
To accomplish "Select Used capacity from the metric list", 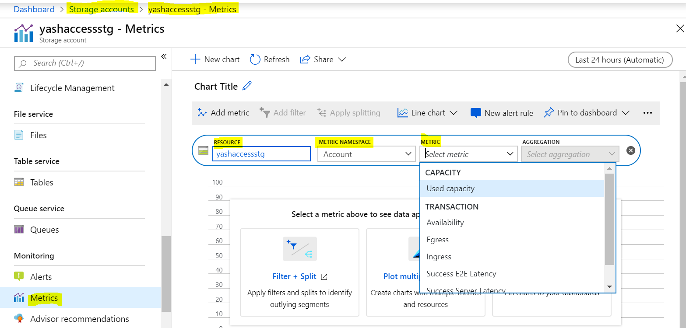I will point(450,188).
